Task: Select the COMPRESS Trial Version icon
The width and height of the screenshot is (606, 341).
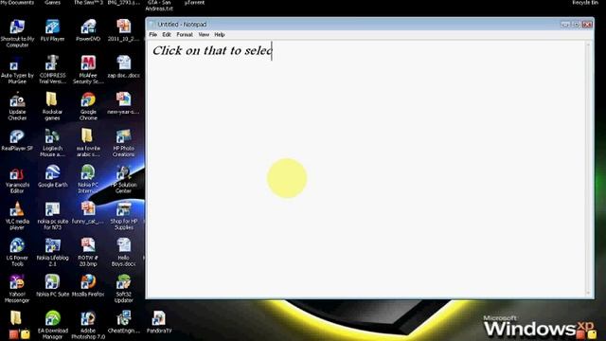Action: pos(53,63)
